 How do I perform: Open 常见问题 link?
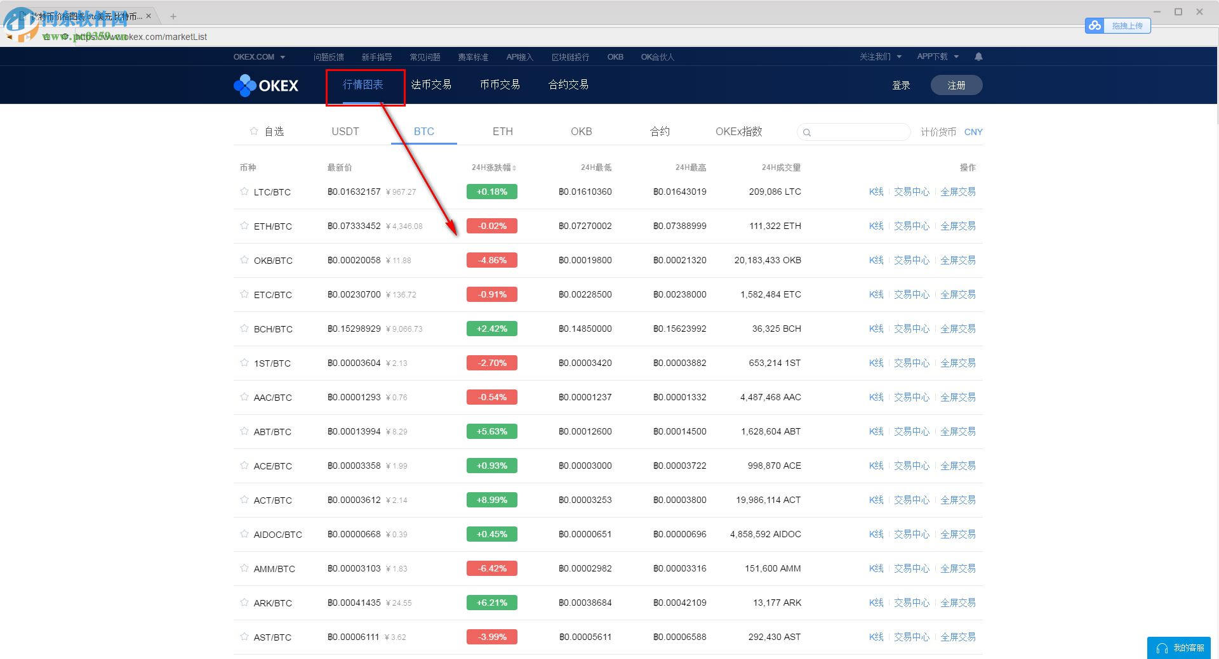425,57
